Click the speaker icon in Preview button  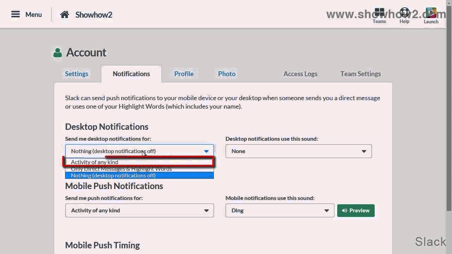click(344, 211)
